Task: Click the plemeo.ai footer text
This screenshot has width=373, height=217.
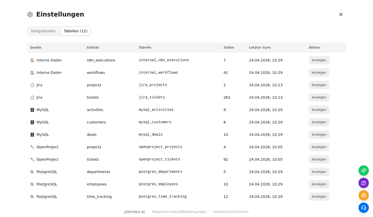Action: 135,212
